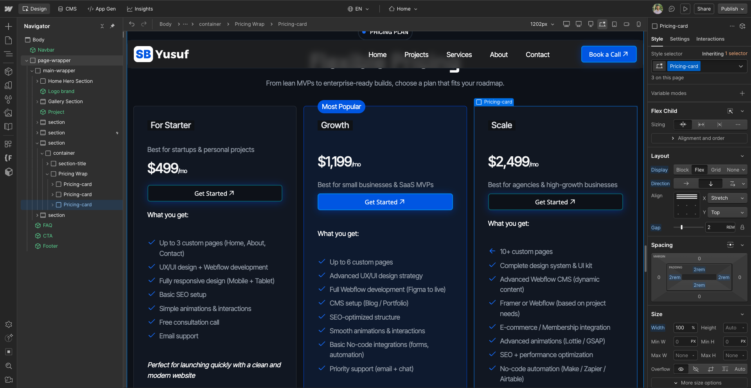
Task: Set Display mode to Grid
Action: click(x=716, y=170)
